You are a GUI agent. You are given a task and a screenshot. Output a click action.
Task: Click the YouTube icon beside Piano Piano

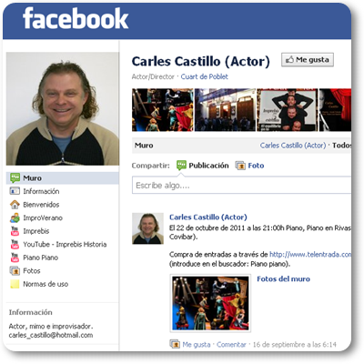(x=15, y=258)
